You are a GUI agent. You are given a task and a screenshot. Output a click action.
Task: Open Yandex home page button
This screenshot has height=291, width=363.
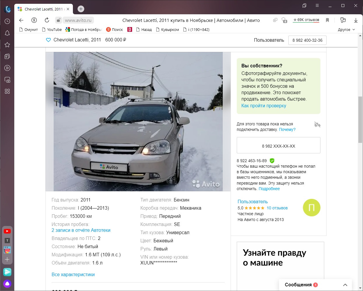click(34, 20)
